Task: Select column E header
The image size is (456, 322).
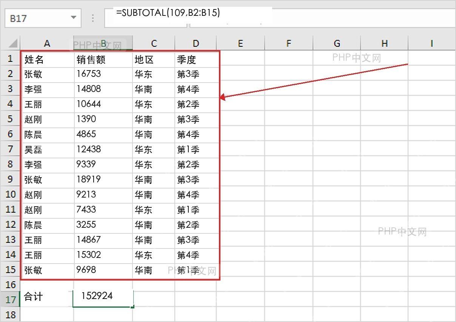Action: click(240, 43)
